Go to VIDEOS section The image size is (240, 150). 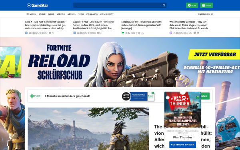pyautogui.click(x=61, y=14)
